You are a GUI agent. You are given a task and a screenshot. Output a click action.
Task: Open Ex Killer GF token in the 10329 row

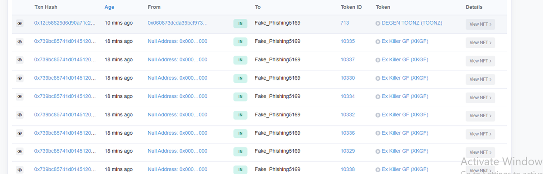pos(405,151)
